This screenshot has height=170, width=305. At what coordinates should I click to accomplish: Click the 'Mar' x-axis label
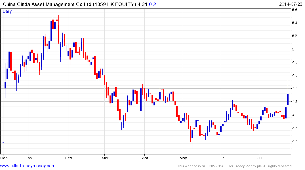(105, 158)
